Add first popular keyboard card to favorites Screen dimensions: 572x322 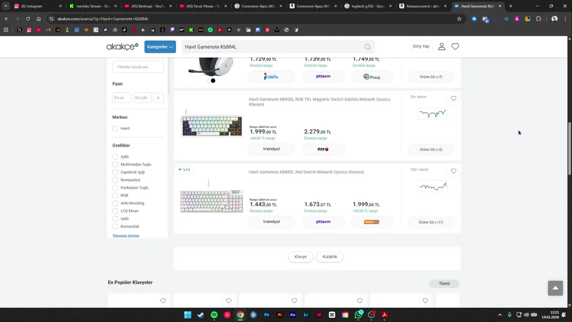click(163, 301)
